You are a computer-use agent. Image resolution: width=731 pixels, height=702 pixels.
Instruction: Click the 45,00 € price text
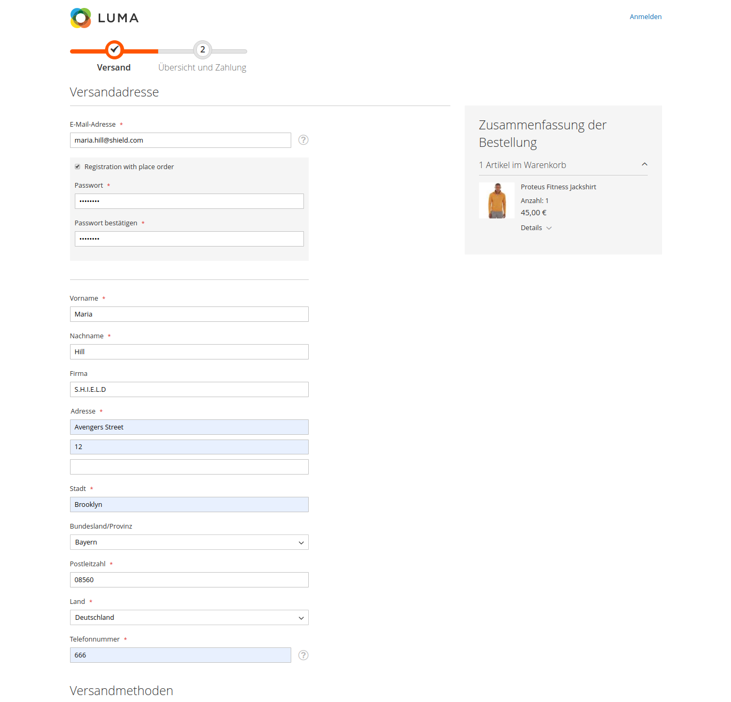534,213
